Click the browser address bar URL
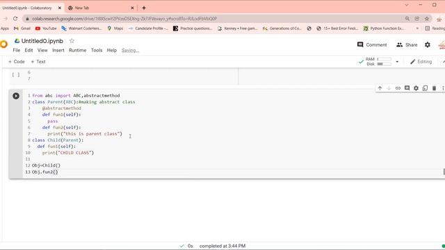 pos(124,19)
